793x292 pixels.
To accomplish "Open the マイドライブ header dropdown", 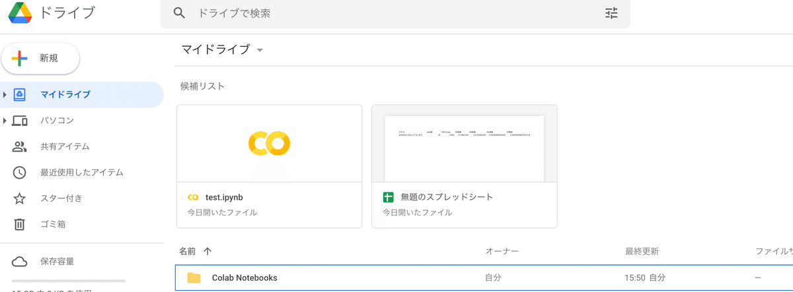I will pyautogui.click(x=260, y=50).
